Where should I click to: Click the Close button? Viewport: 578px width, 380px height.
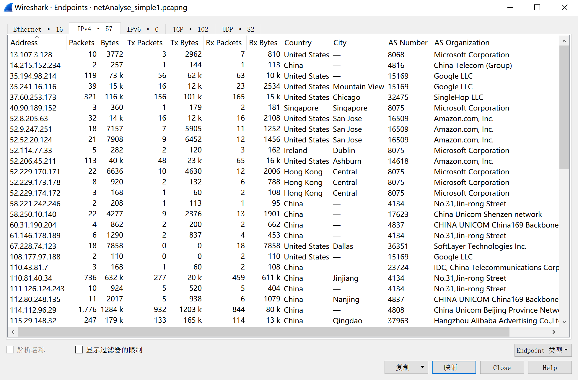(502, 367)
